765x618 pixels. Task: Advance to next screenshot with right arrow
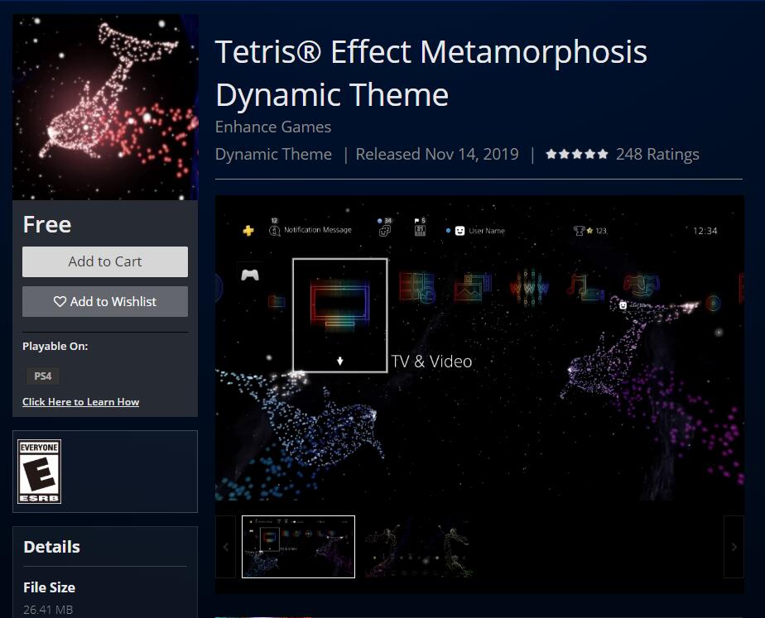pos(734,547)
